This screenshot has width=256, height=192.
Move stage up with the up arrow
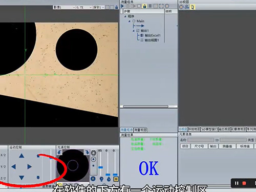pos(22,156)
